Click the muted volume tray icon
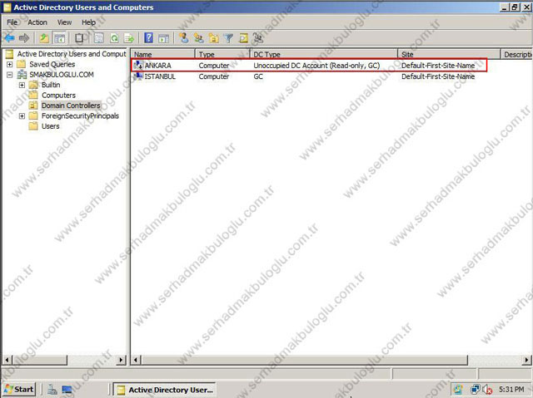This screenshot has width=533, height=398. point(487,390)
